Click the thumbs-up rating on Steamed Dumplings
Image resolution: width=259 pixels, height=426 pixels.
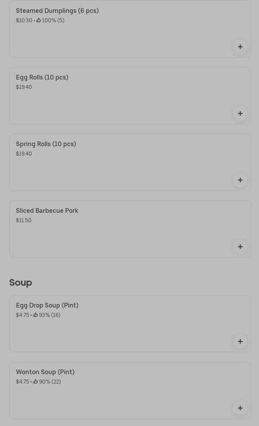click(x=39, y=20)
